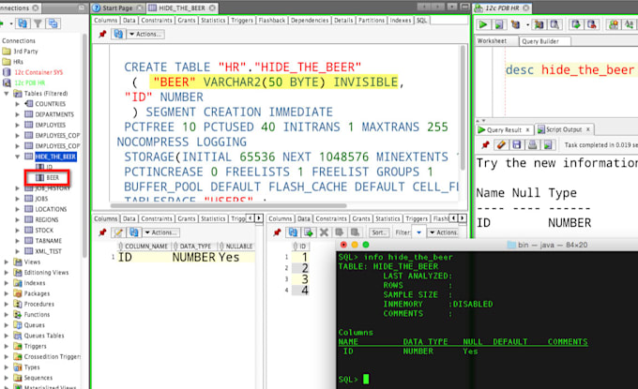Screen dimensions: 638x389
Task: Expand the COUNTRIES table node
Action: click(x=18, y=104)
